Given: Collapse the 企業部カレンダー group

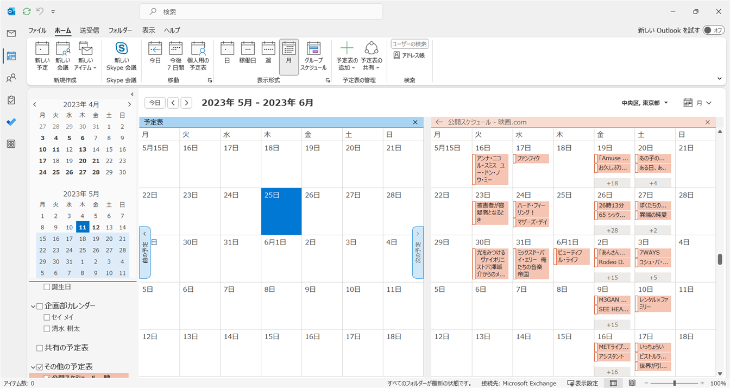Looking at the screenshot, I should pyautogui.click(x=33, y=306).
